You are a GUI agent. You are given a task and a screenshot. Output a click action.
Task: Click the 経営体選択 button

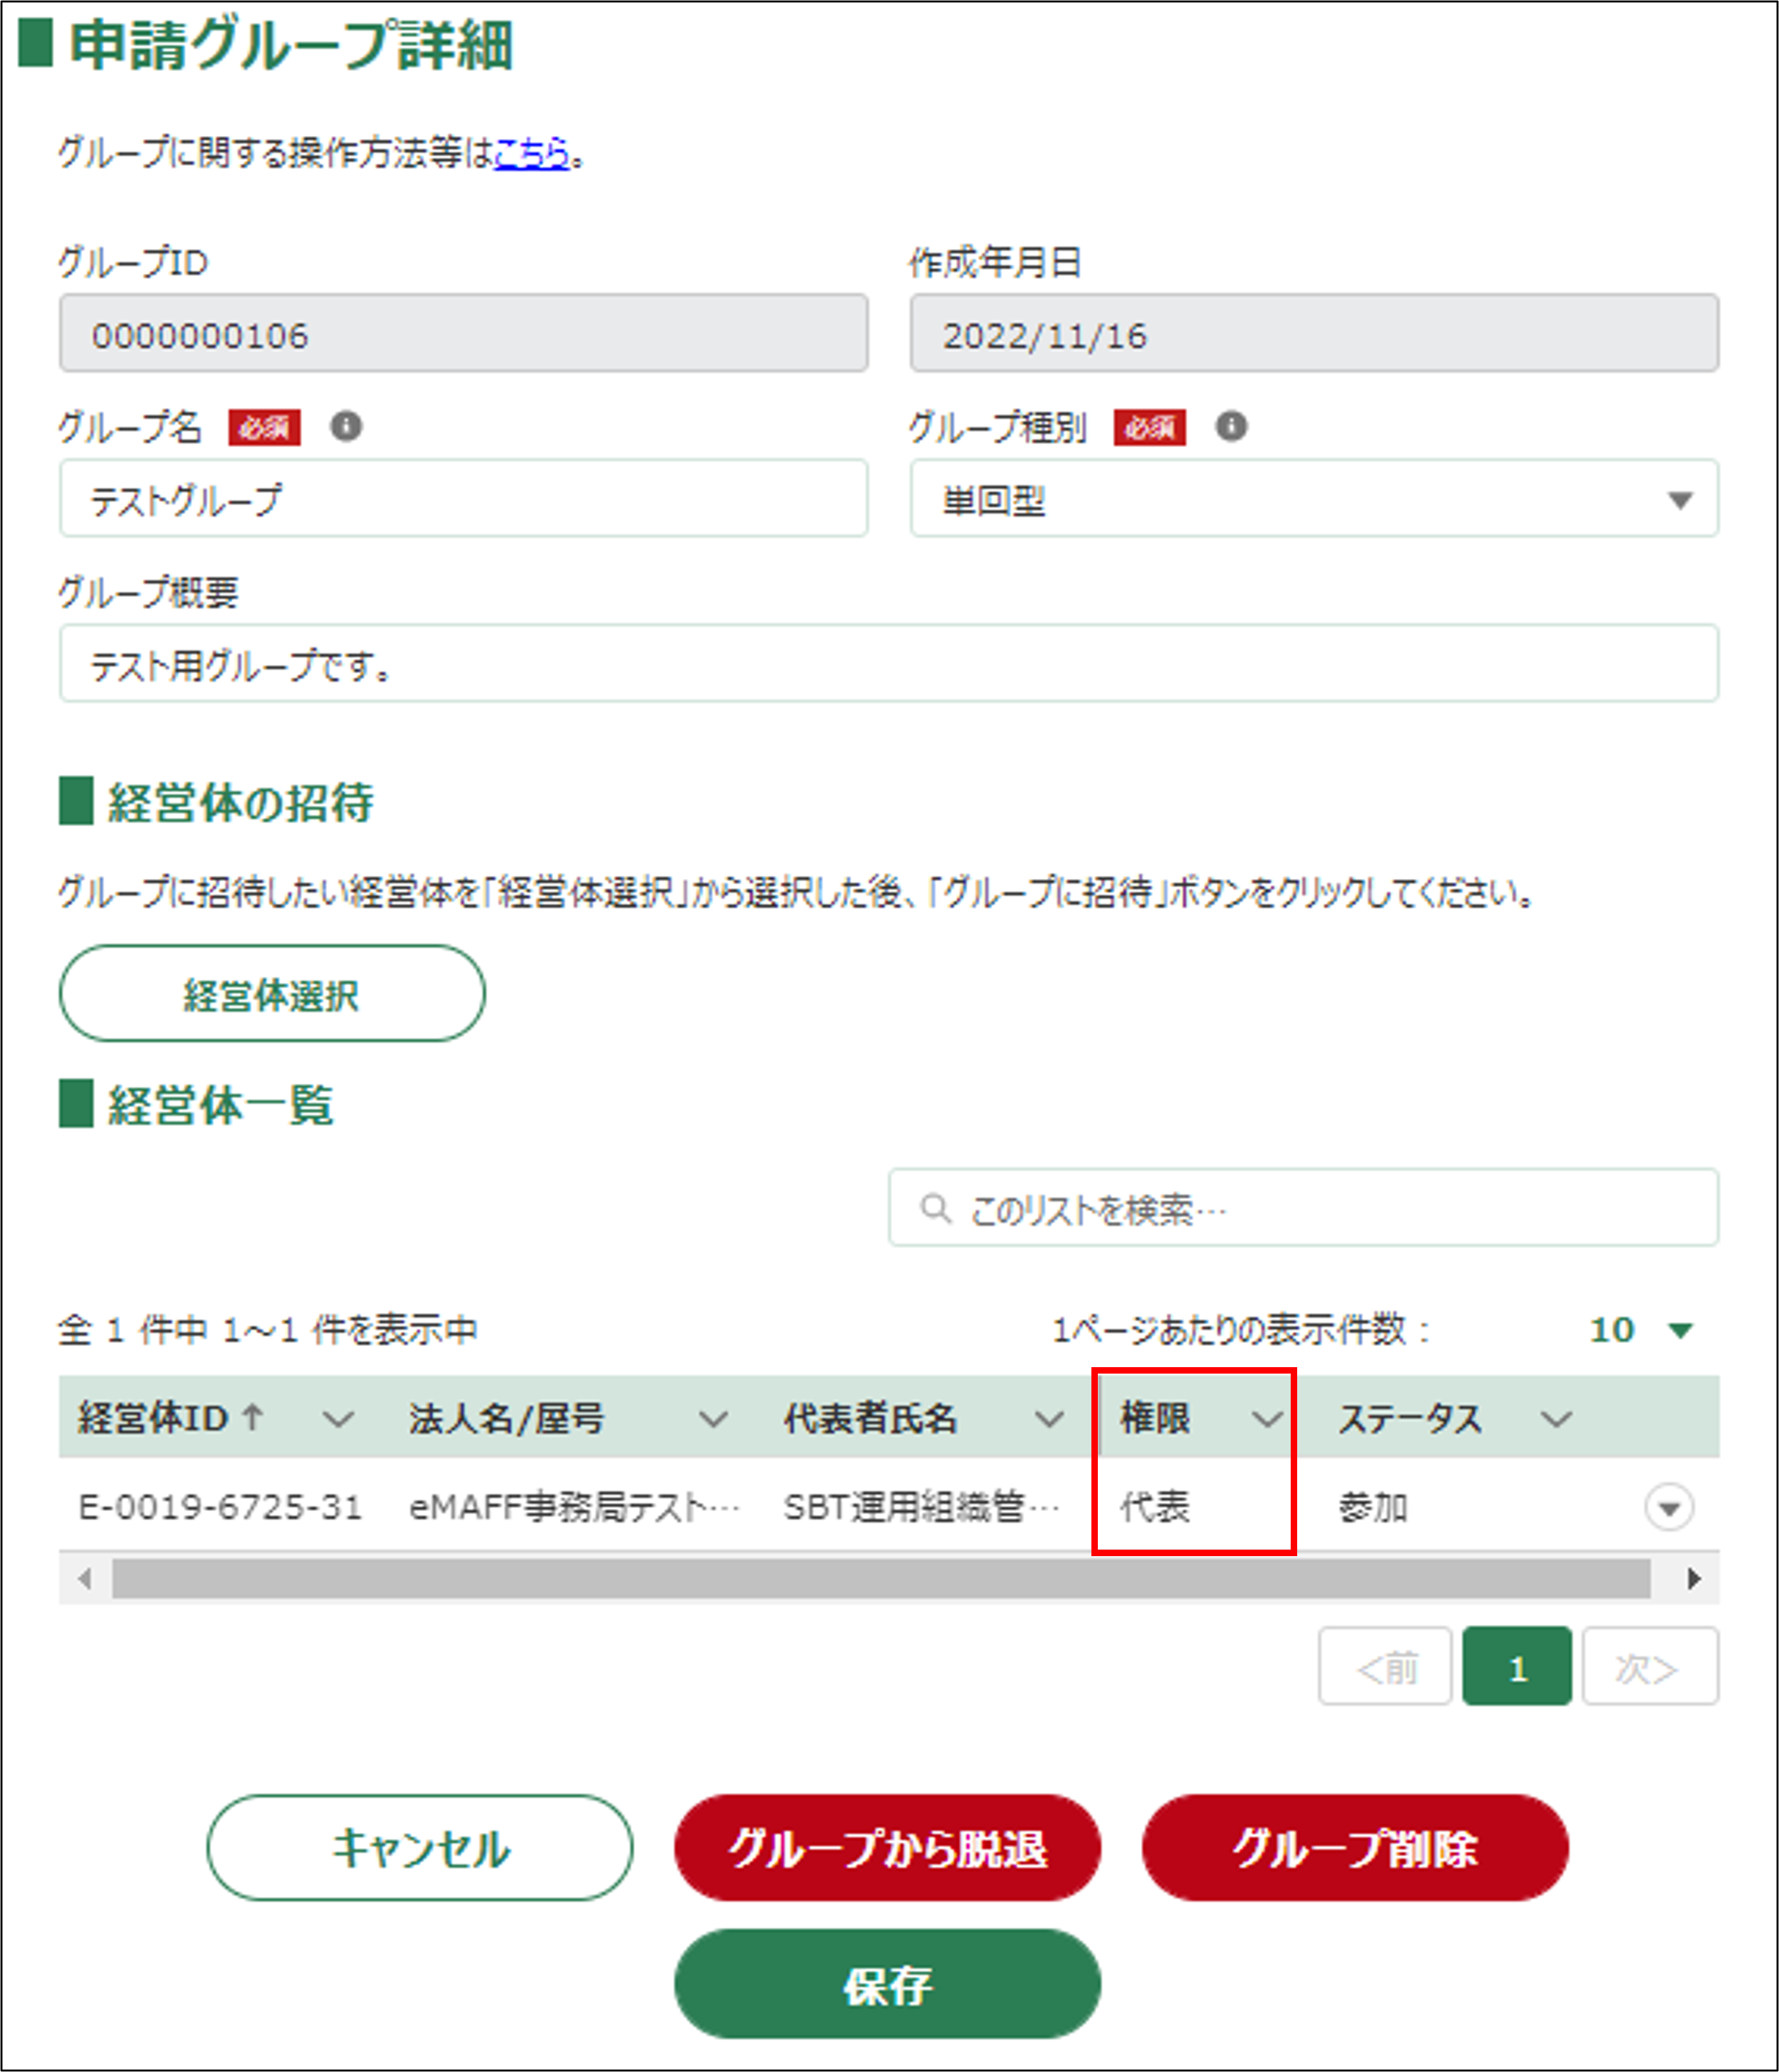272,994
